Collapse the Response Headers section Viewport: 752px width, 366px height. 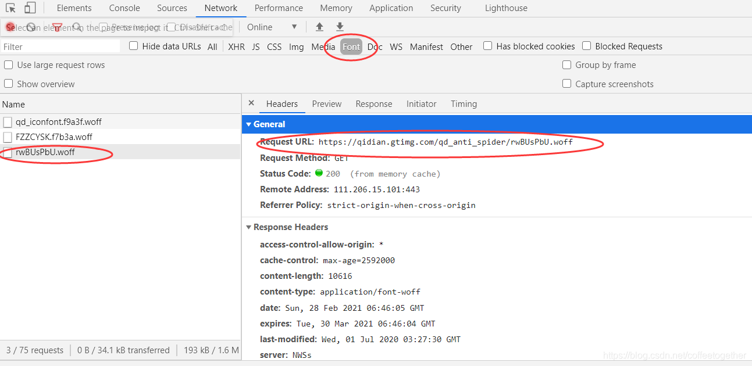pyautogui.click(x=249, y=227)
